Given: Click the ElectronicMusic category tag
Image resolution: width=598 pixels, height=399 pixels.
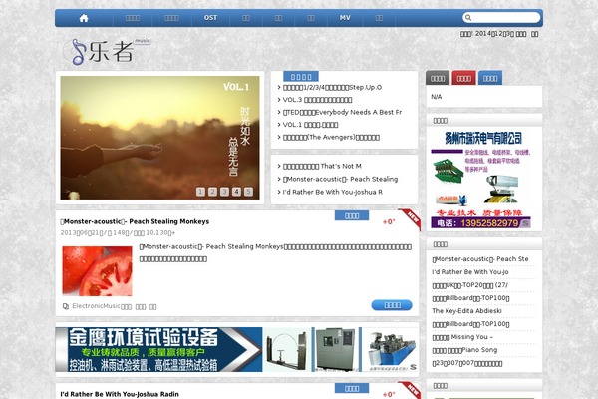Looking at the screenshot, I should click(102, 306).
